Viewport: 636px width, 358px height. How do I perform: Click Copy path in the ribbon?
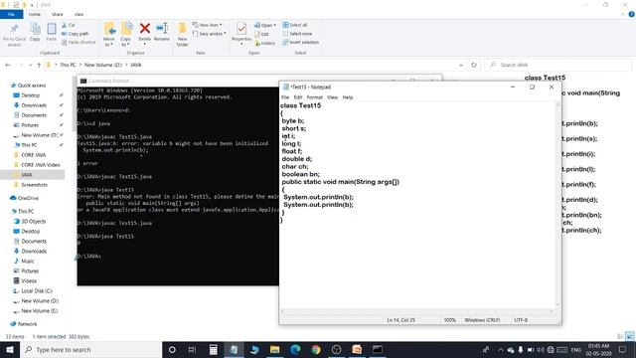coord(76,34)
